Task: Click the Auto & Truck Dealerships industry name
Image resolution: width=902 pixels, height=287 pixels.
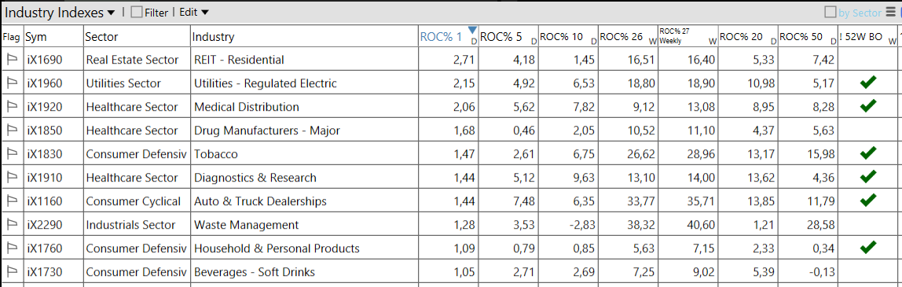Action: click(260, 201)
